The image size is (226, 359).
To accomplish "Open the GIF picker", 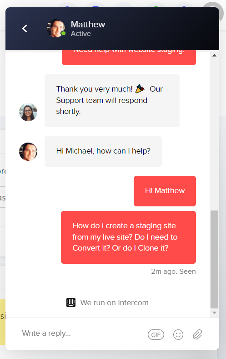I will coord(156,335).
